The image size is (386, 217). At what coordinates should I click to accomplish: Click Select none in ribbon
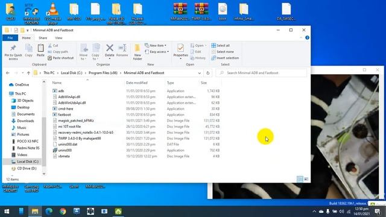[223, 52]
